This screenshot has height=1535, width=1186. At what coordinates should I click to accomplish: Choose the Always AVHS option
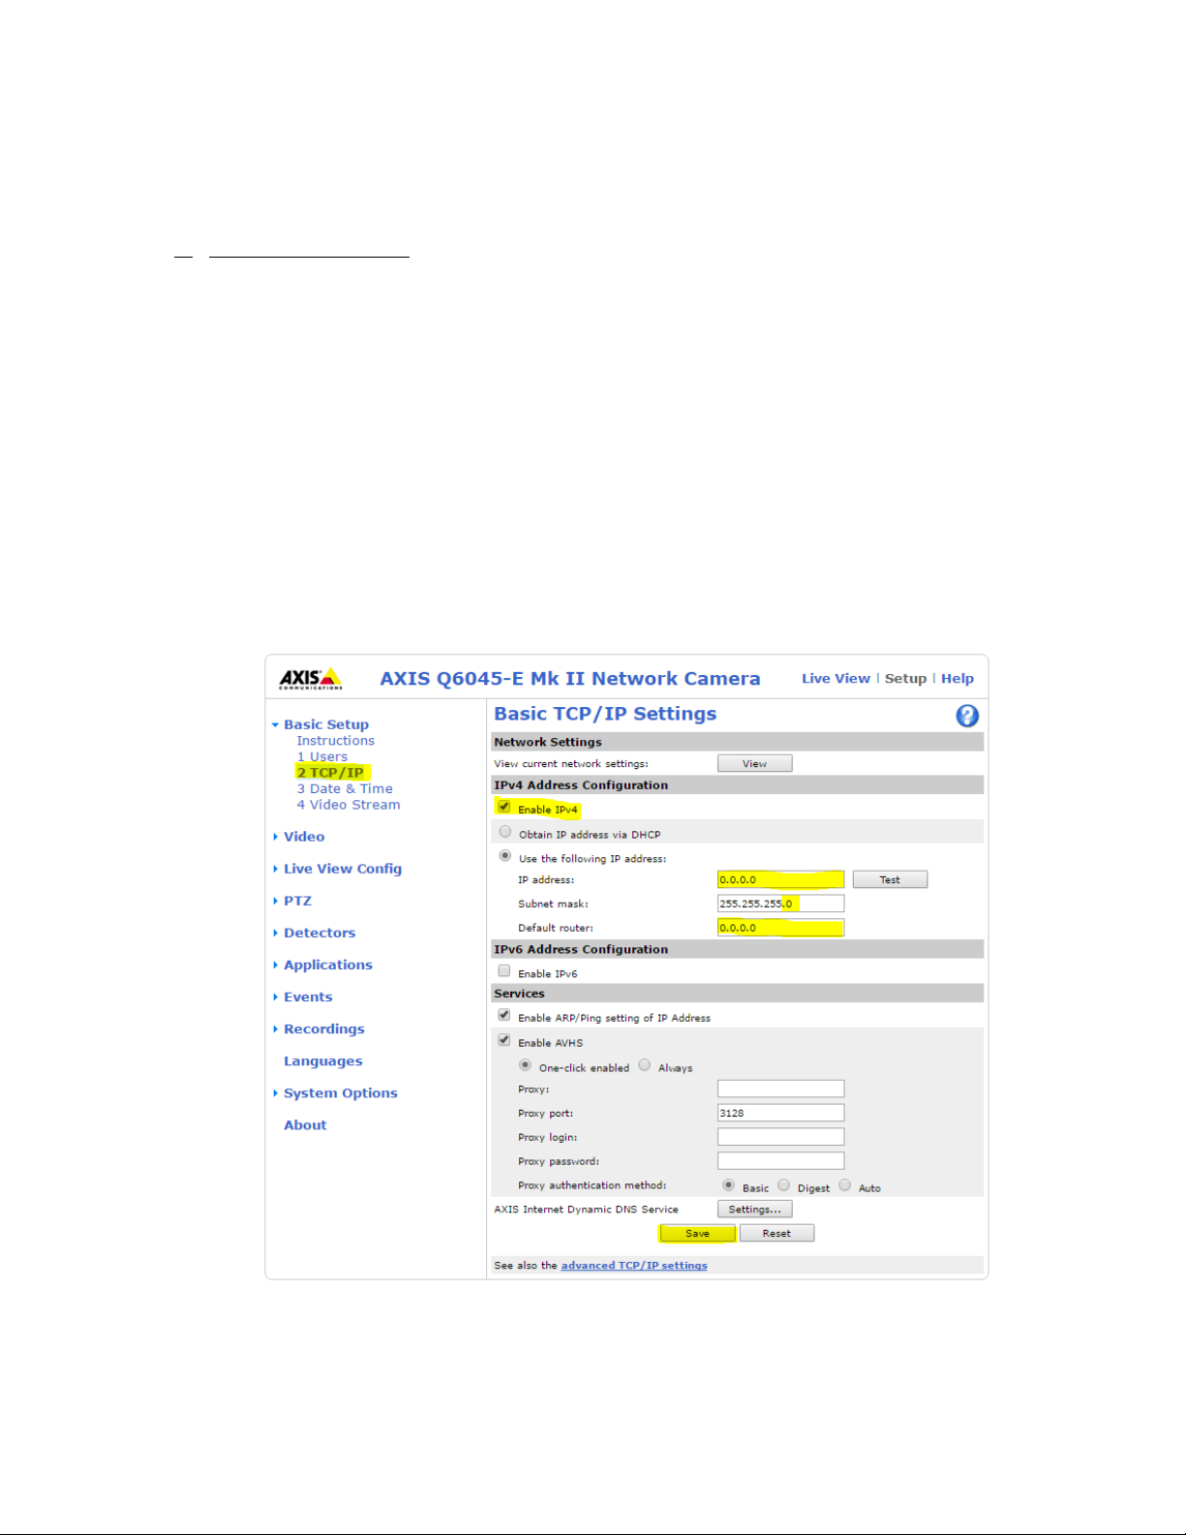click(645, 1065)
